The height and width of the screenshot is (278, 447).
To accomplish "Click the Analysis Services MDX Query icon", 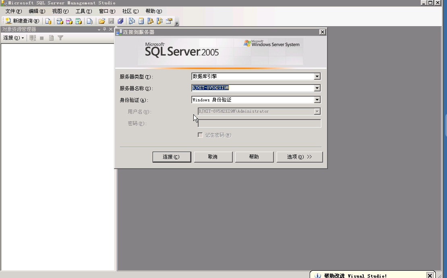I will pyautogui.click(x=60, y=21).
